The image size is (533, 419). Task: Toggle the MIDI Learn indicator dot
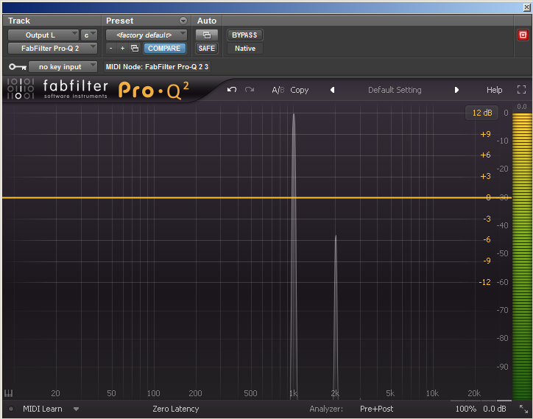11,409
